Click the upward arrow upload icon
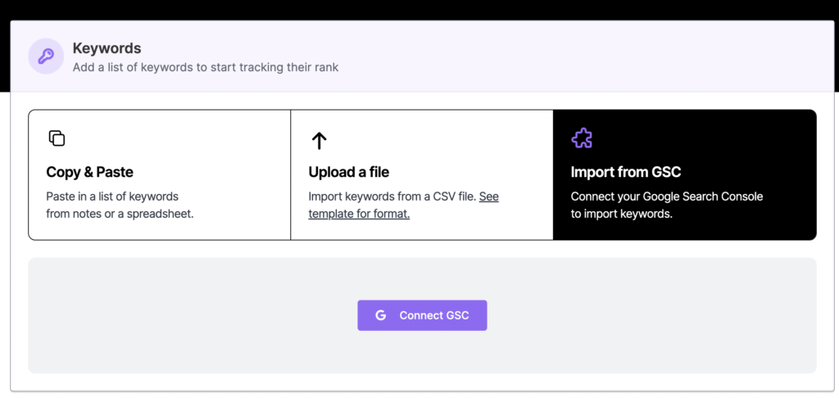This screenshot has height=398, width=839. [319, 141]
